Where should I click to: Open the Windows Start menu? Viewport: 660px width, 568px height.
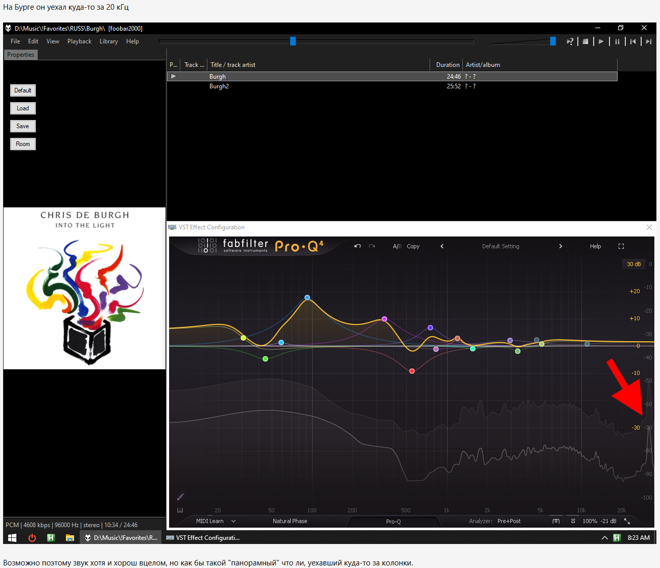12,537
